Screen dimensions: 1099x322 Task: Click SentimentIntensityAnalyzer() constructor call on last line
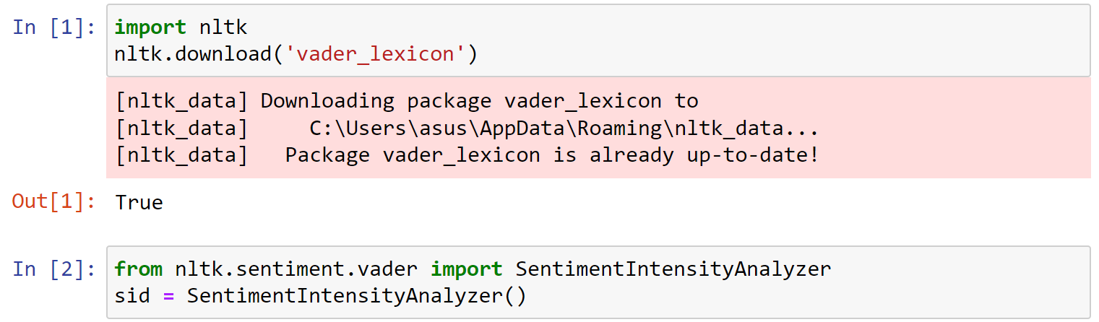tap(356, 296)
